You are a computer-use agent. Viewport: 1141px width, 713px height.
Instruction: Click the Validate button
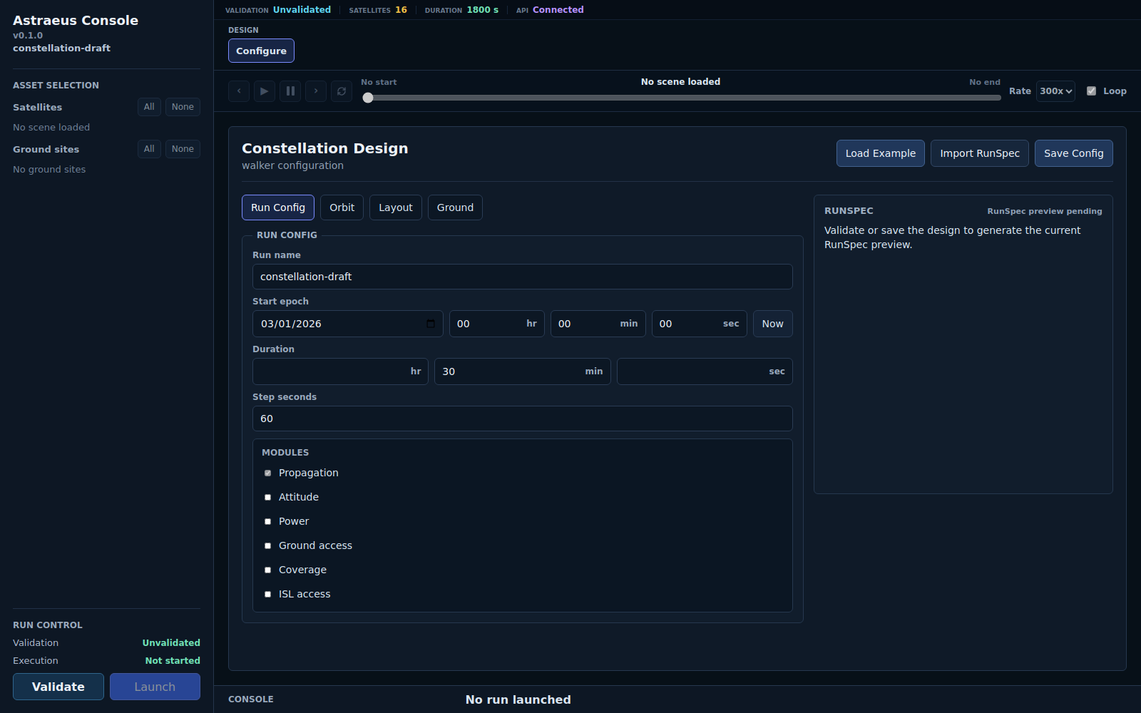click(x=58, y=687)
